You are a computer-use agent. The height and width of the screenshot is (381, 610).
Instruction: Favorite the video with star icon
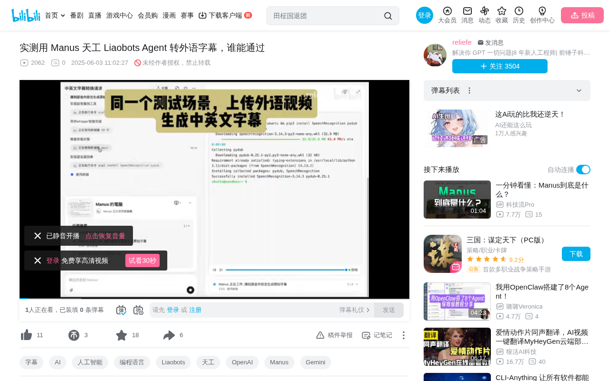coord(122,335)
